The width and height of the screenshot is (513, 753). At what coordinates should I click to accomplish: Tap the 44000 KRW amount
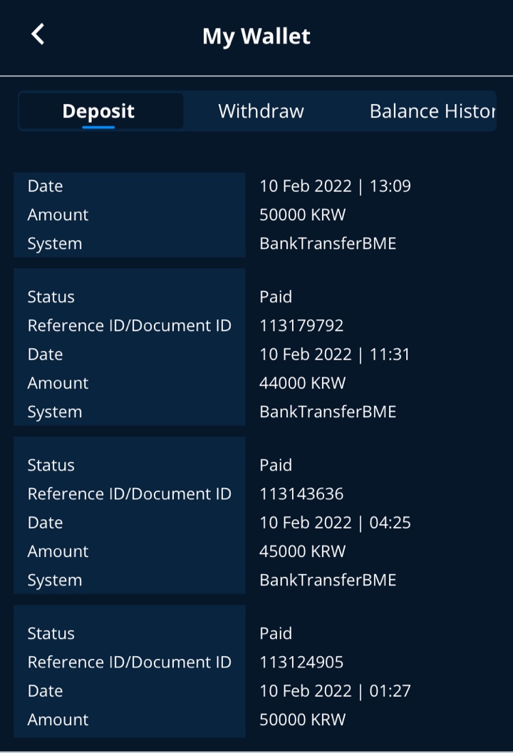pos(302,383)
